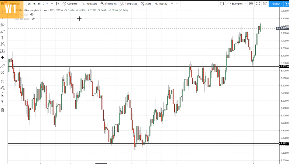
Task: Click the Publish button
Action: click(x=276, y=4)
